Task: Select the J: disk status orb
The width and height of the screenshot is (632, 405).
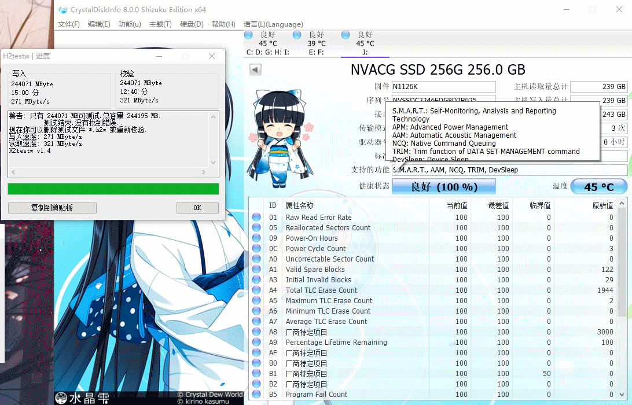Action: (x=346, y=35)
